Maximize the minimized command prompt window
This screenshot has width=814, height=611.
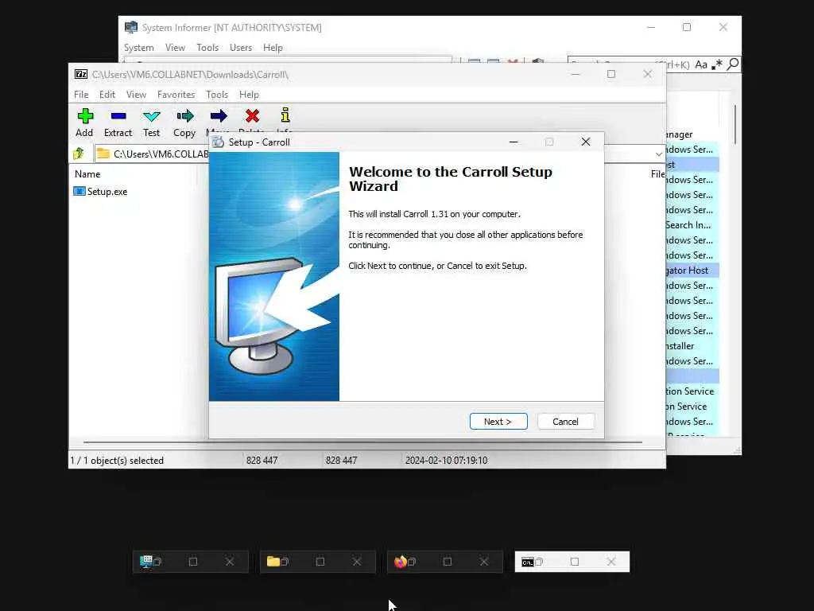coord(575,562)
